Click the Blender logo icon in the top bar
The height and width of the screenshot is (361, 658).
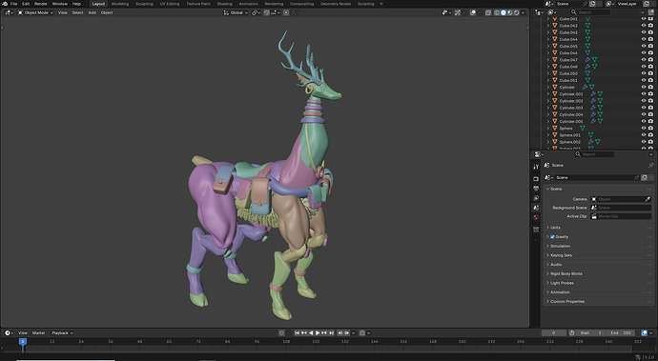(5, 4)
